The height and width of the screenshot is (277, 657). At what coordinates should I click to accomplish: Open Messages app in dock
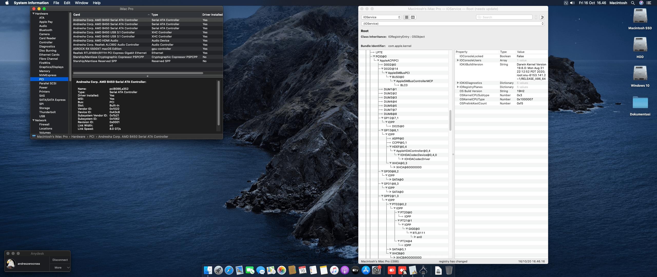point(260,270)
